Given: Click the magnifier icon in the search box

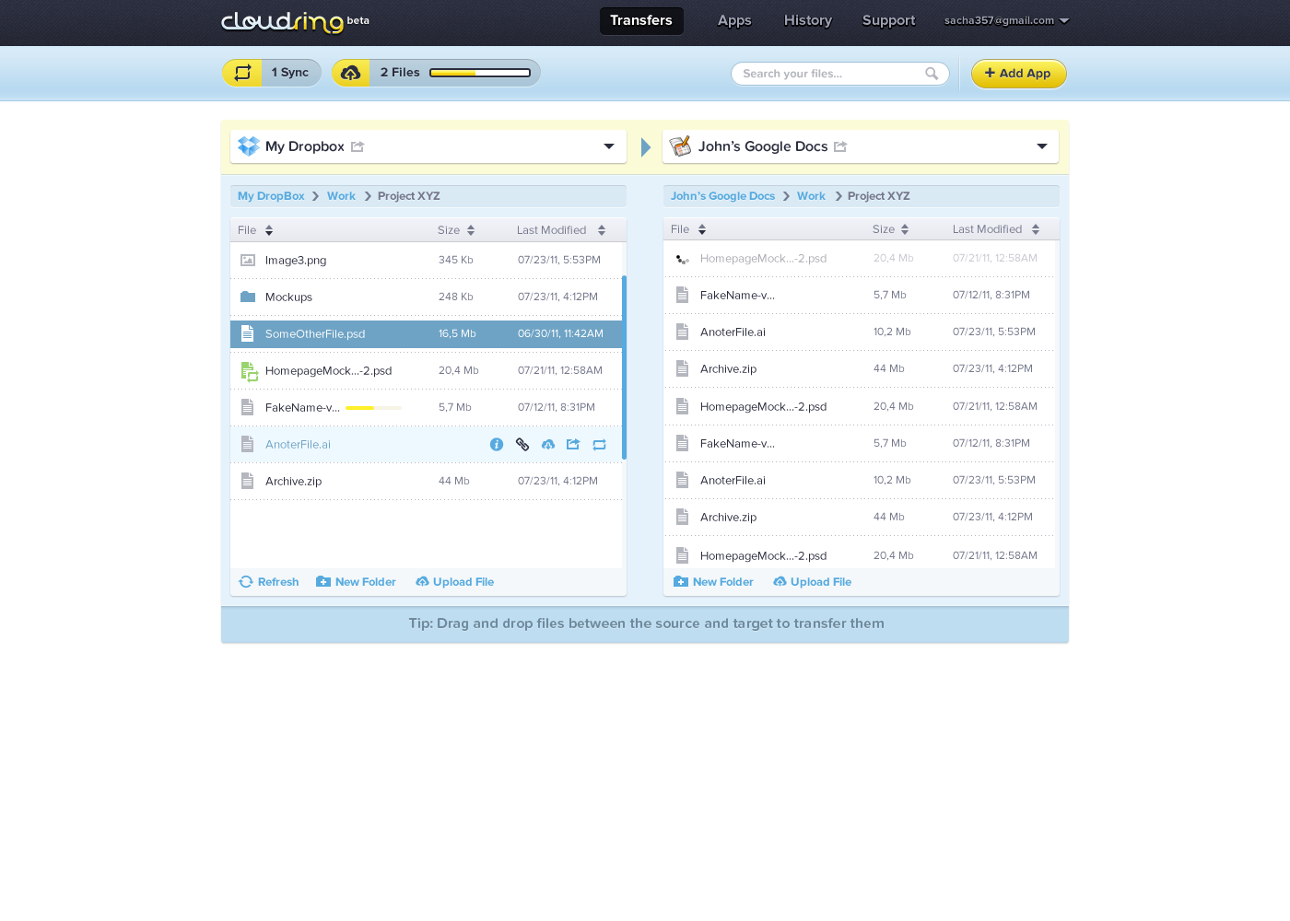Looking at the screenshot, I should point(932,74).
